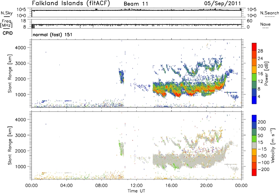279x193 pixels.
Task: Click the '60' Nave axis tick
Action: (250, 21)
